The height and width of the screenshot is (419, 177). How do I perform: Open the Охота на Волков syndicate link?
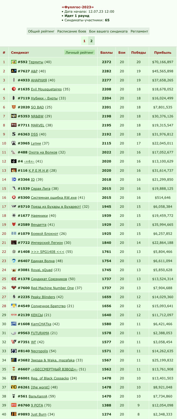pos(43,152)
